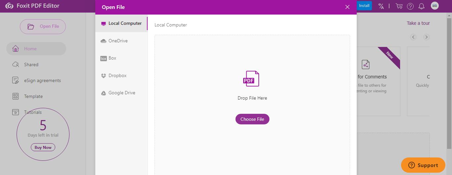
Task: Click the Google Drive triangle icon
Action: tap(103, 93)
